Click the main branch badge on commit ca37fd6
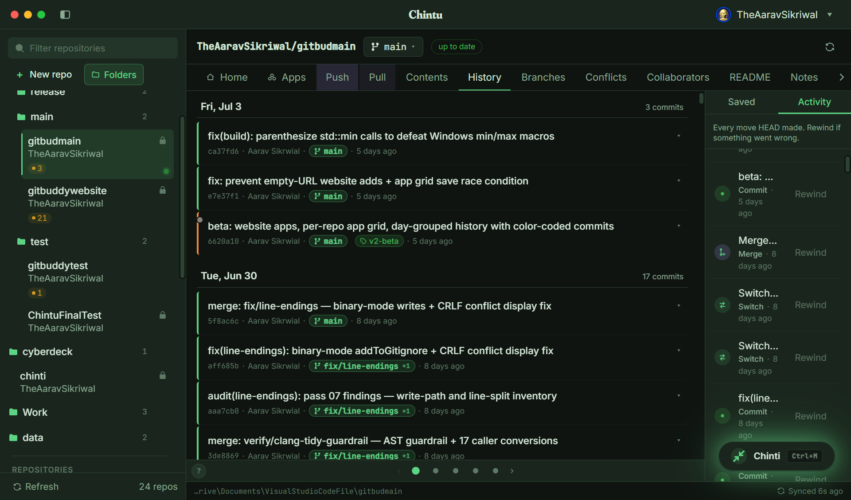The image size is (851, 500). (x=328, y=151)
